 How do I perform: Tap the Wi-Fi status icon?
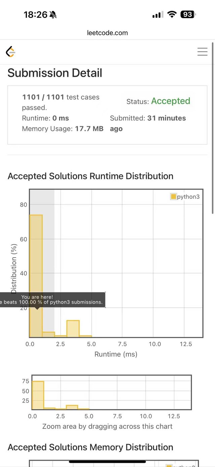tap(172, 14)
